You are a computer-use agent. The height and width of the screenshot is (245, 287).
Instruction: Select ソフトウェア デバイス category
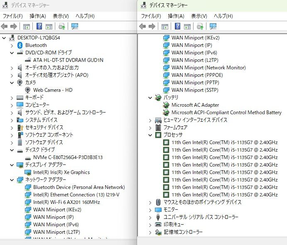[44, 142]
